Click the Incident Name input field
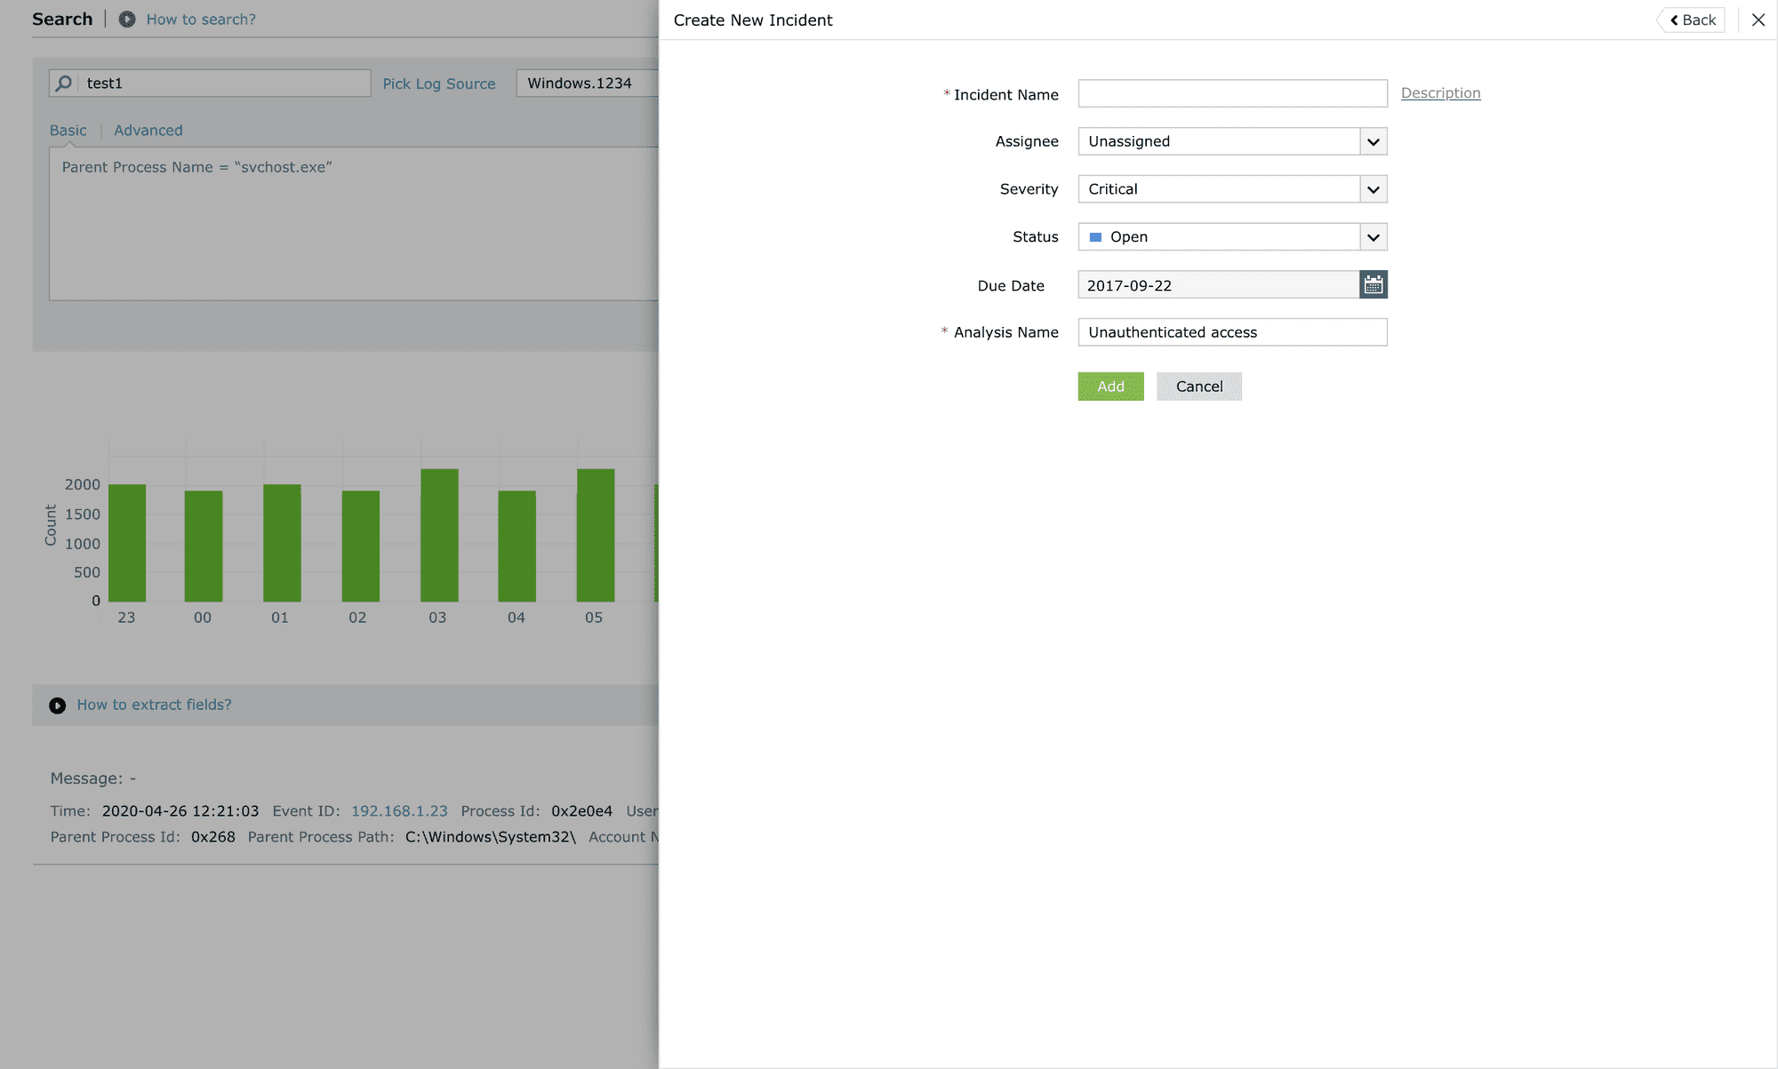 [1231, 92]
